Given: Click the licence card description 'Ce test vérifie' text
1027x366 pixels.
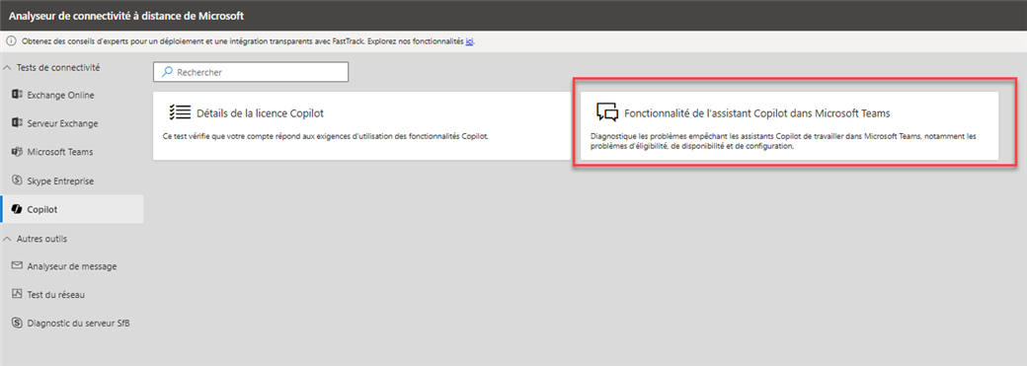Looking at the screenshot, I should pos(326,136).
